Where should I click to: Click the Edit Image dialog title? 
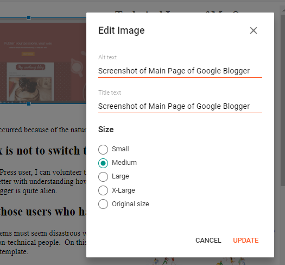[x=122, y=30]
